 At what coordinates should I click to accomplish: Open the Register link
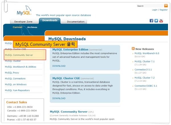point(164,10)
